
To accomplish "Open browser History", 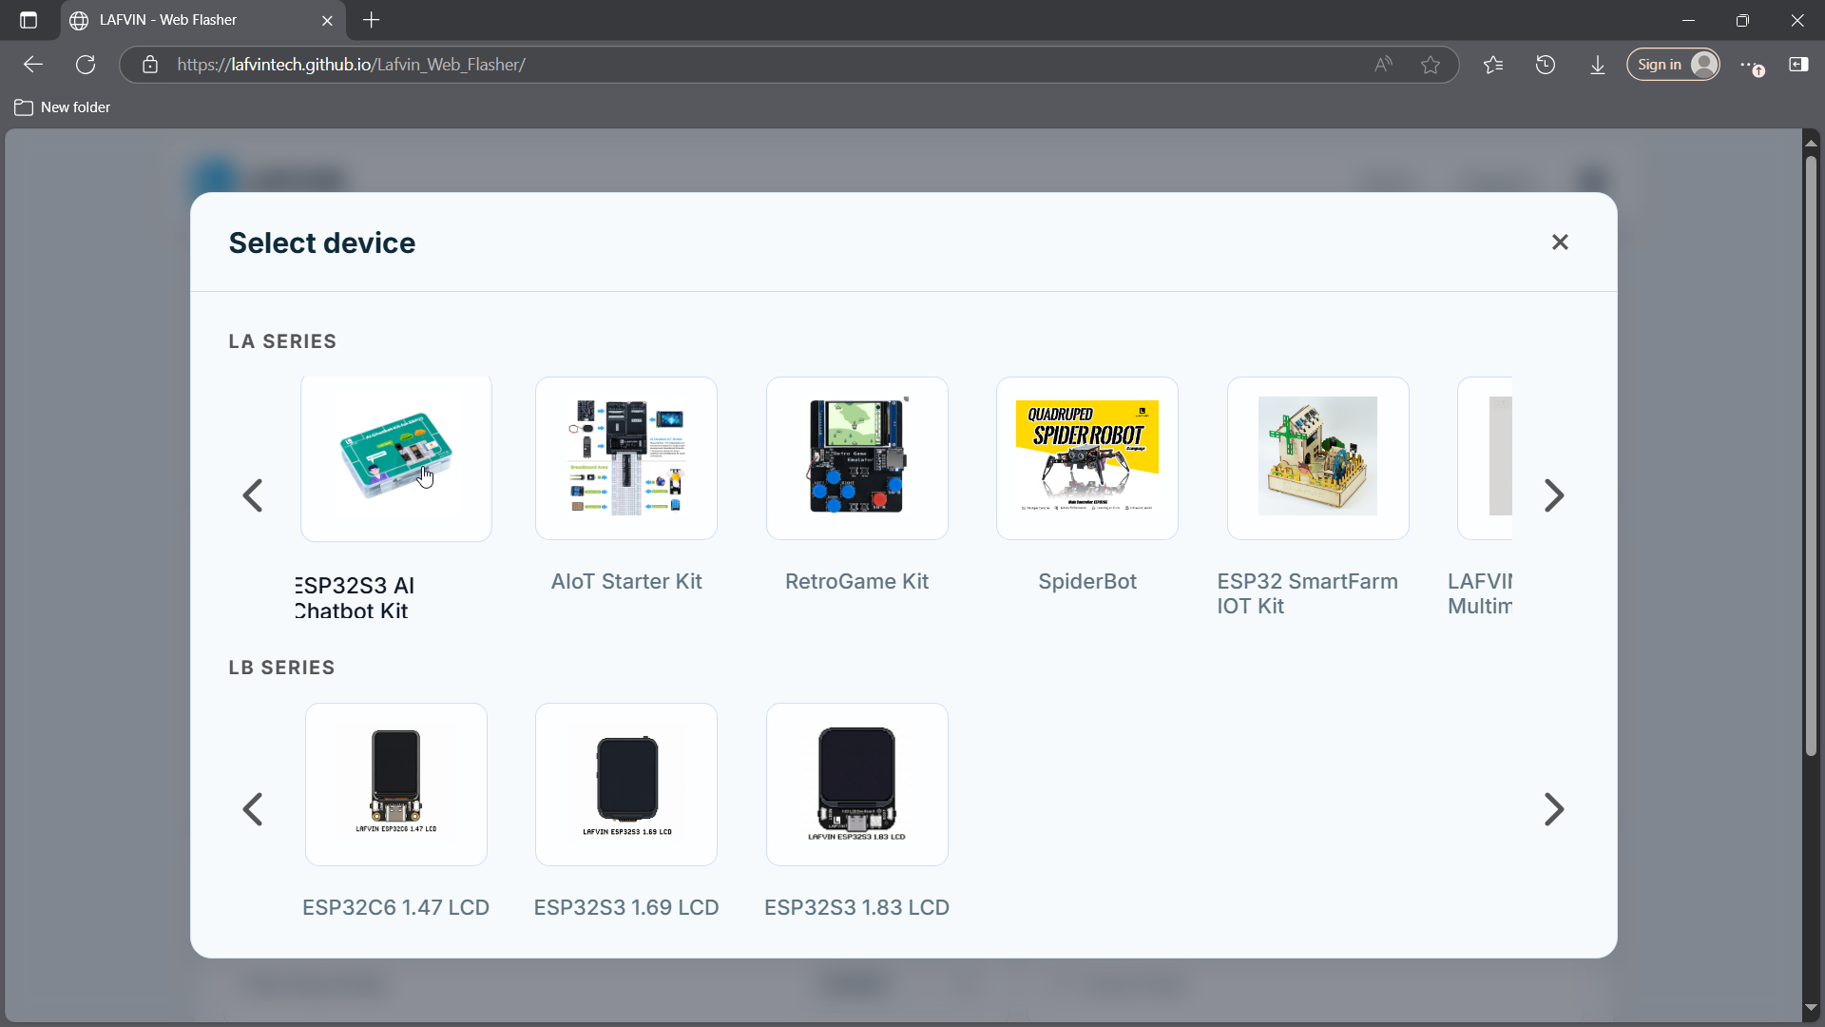I will 1546,65.
